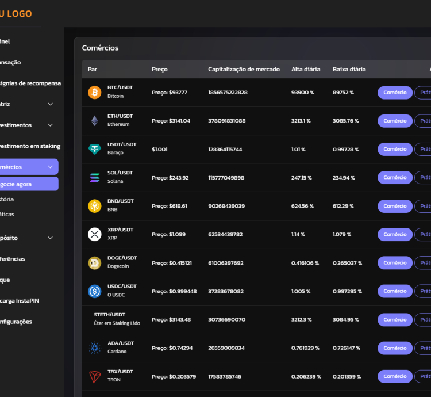Click market cap value 1856575222828
Viewport: 431px width, 397px height.
(x=228, y=93)
